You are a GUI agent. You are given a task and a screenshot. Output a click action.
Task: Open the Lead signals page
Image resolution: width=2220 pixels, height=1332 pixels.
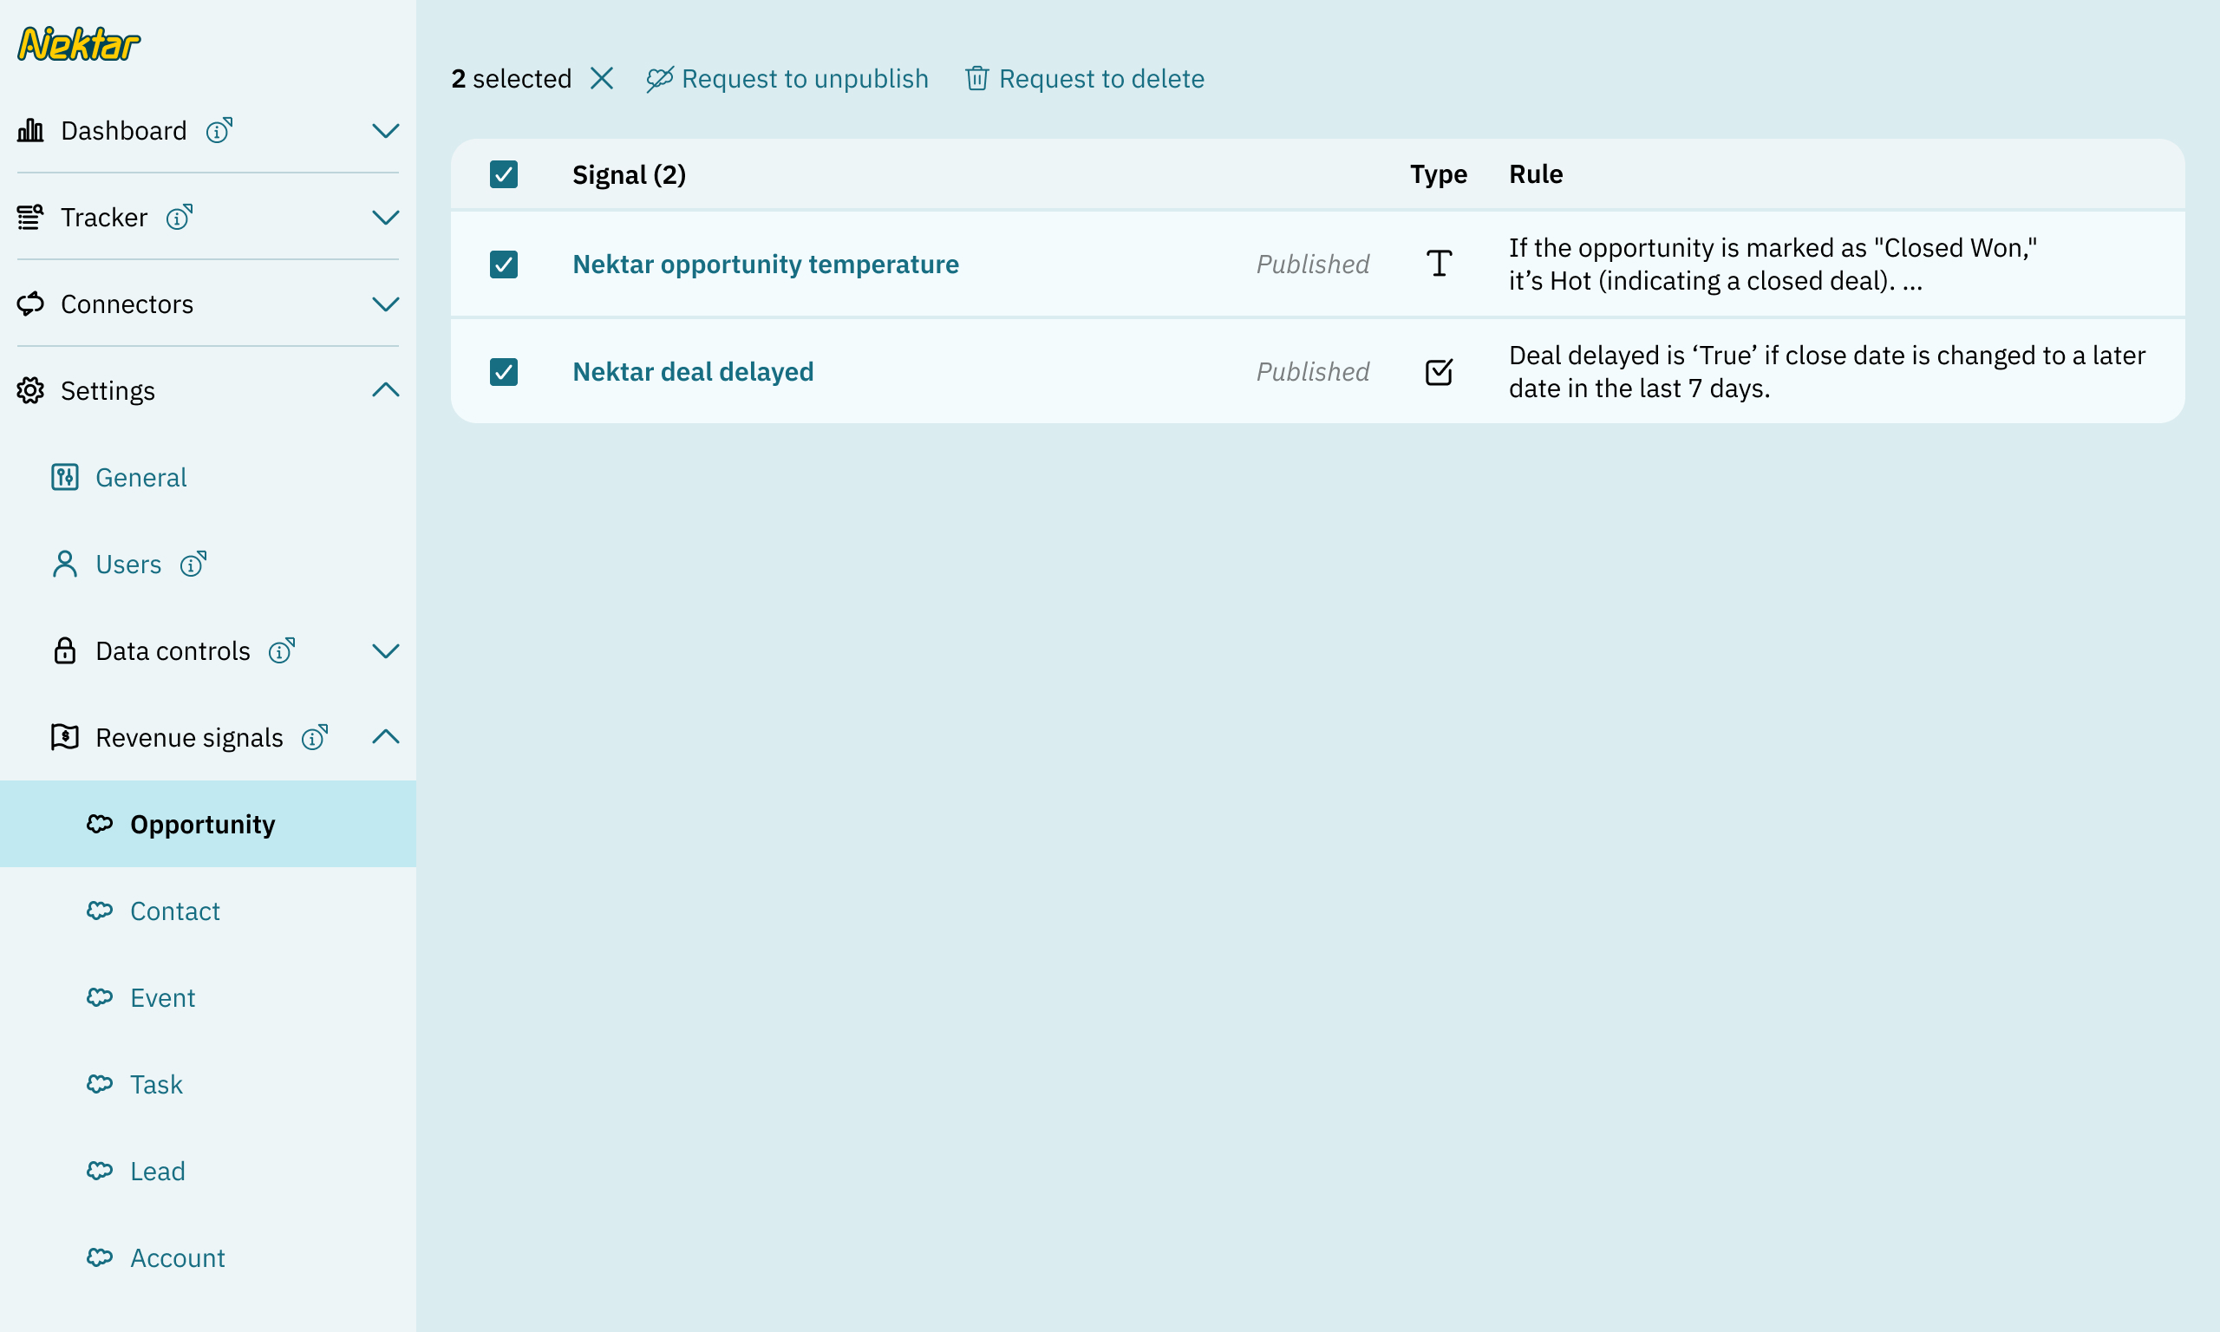pyautogui.click(x=158, y=1171)
